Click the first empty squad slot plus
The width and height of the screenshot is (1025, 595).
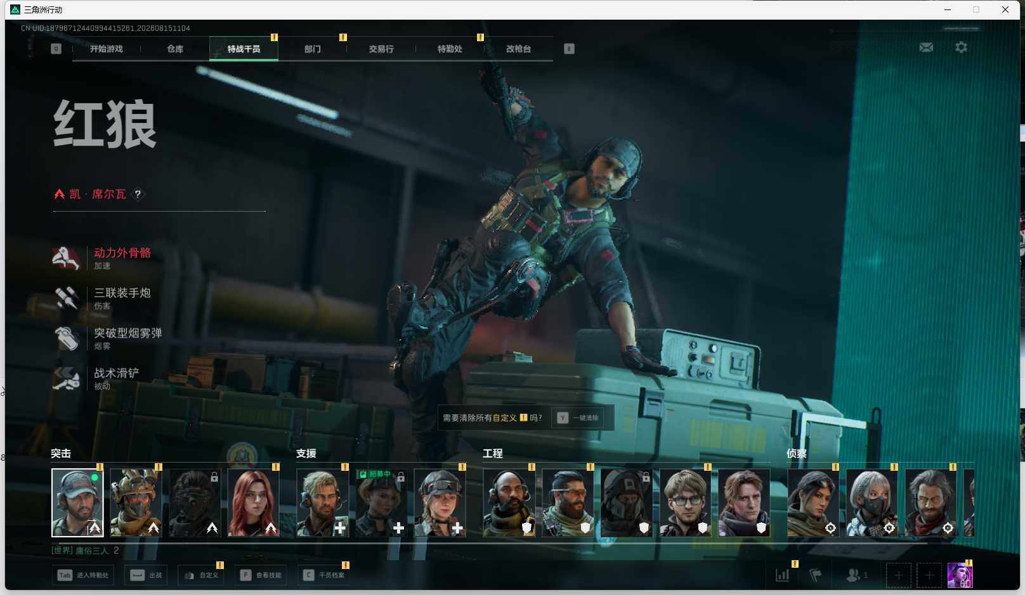tap(898, 575)
